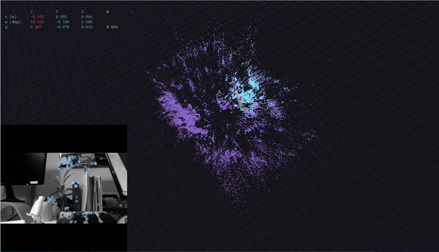This screenshot has height=252, width=439.
Task: Select the "q:" quaternion row label
Action: pos(7,27)
